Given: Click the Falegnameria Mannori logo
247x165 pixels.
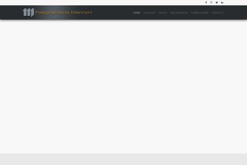Looking at the screenshot, I should (x=57, y=12).
